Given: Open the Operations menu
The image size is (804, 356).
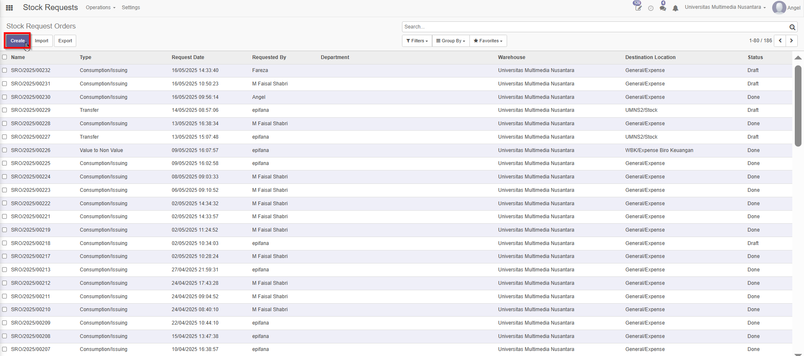Looking at the screenshot, I should [100, 8].
